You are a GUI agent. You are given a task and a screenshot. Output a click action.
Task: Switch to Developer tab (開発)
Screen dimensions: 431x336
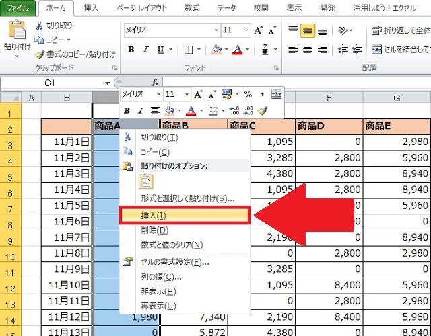pos(327,8)
